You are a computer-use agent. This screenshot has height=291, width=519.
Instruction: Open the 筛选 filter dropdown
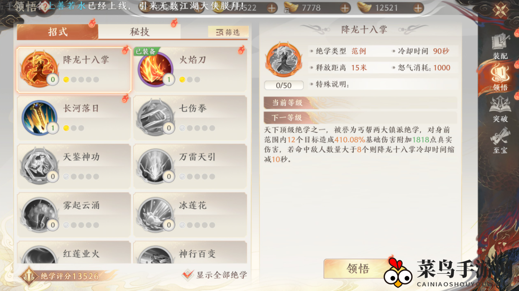pos(228,32)
